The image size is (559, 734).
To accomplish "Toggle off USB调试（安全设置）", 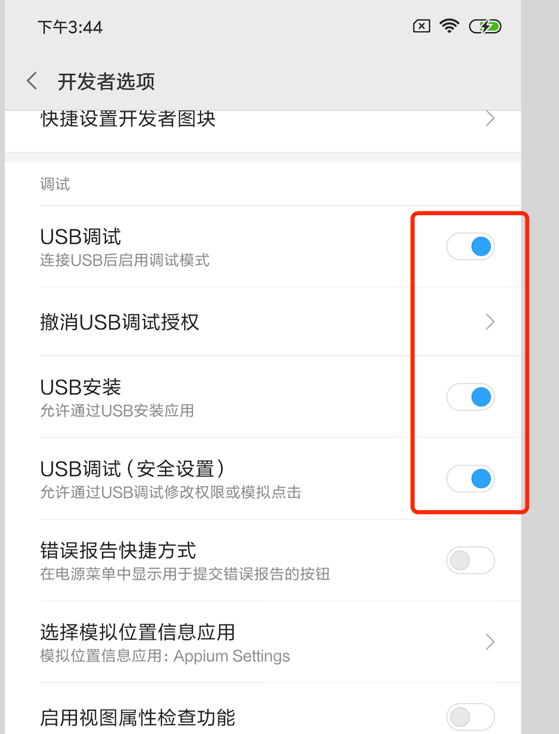I will pos(471,479).
